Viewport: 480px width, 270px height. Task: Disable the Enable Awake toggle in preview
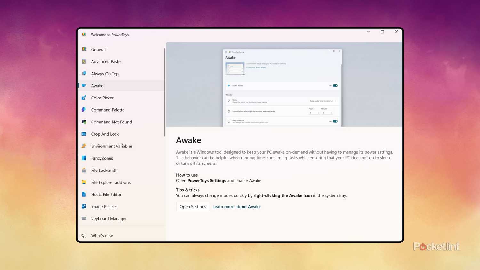tap(335, 85)
